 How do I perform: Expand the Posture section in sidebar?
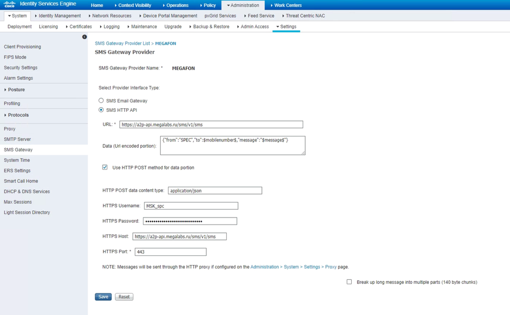tap(15, 90)
